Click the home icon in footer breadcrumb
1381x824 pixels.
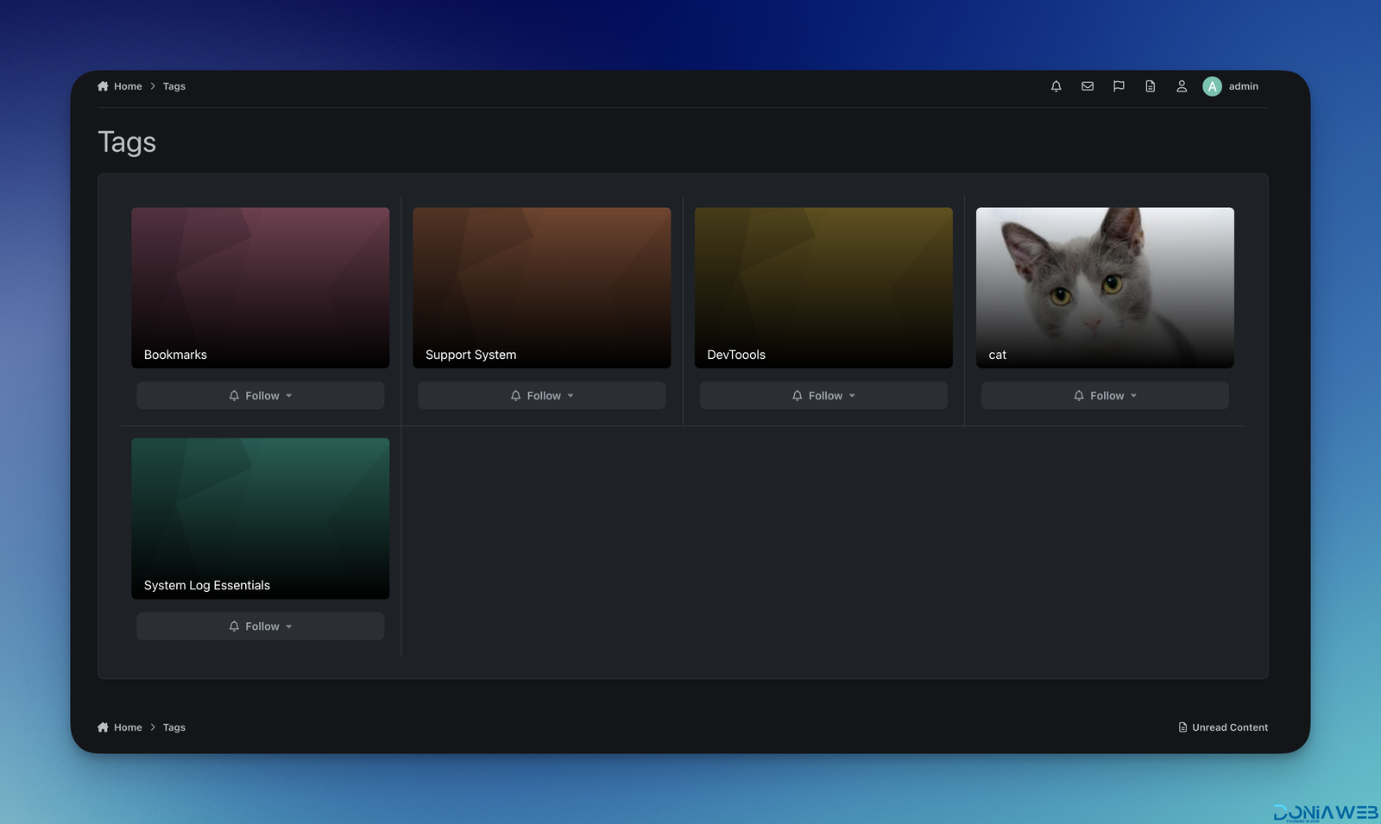point(104,727)
